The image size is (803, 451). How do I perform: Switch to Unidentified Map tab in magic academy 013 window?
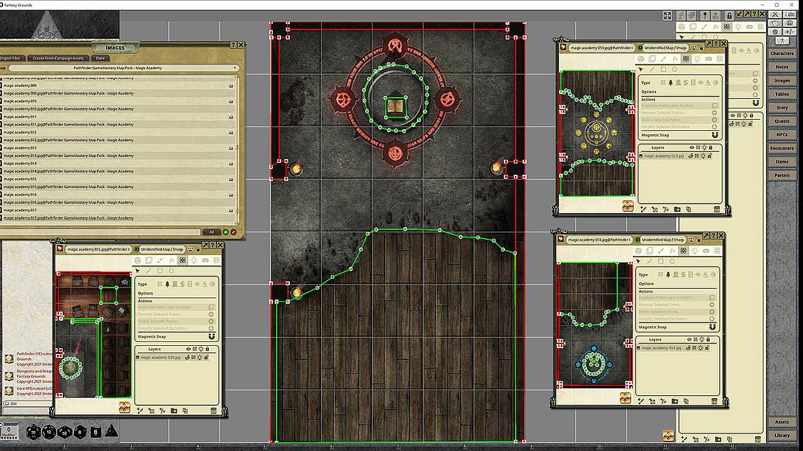pos(667,48)
